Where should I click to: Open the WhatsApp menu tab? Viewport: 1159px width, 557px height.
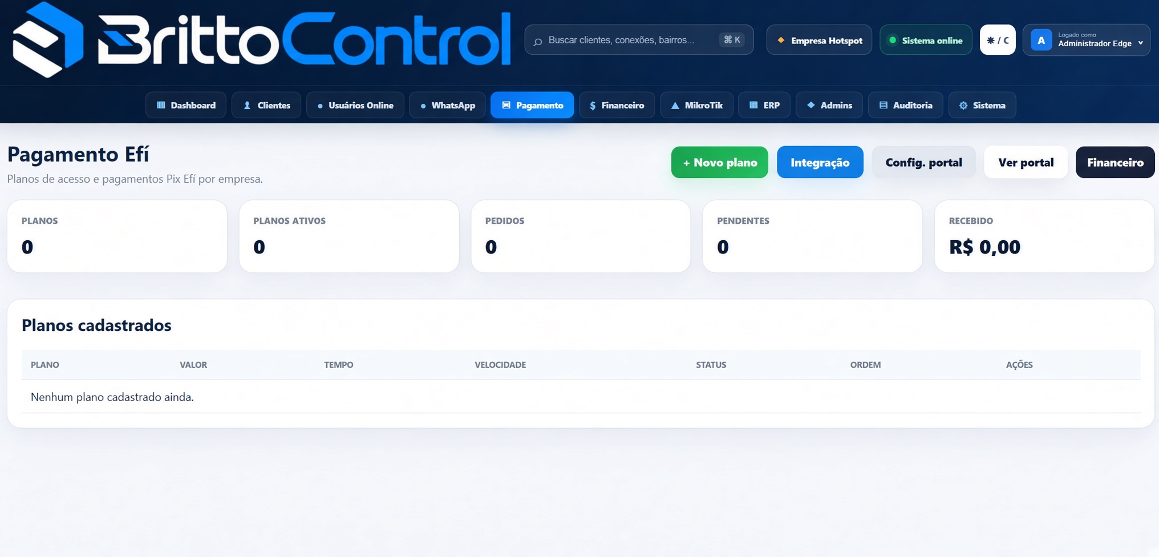(x=447, y=105)
